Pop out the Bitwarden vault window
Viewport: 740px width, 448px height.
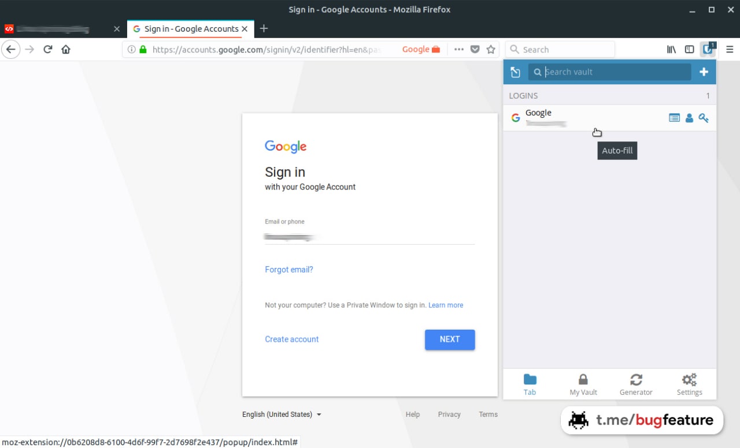click(x=515, y=72)
